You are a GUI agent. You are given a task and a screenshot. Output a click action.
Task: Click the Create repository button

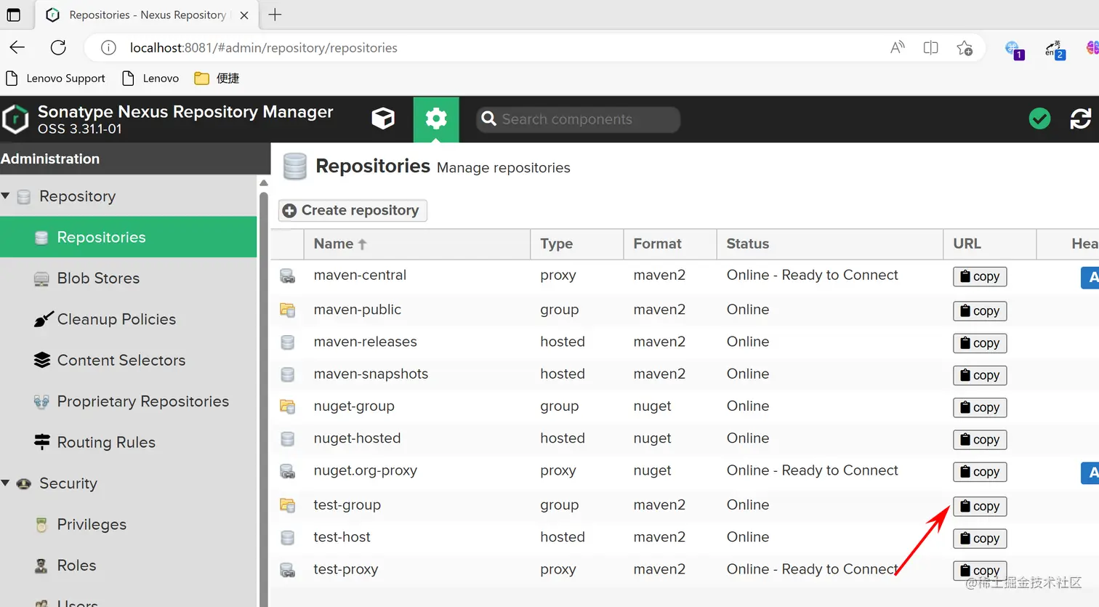(x=353, y=210)
